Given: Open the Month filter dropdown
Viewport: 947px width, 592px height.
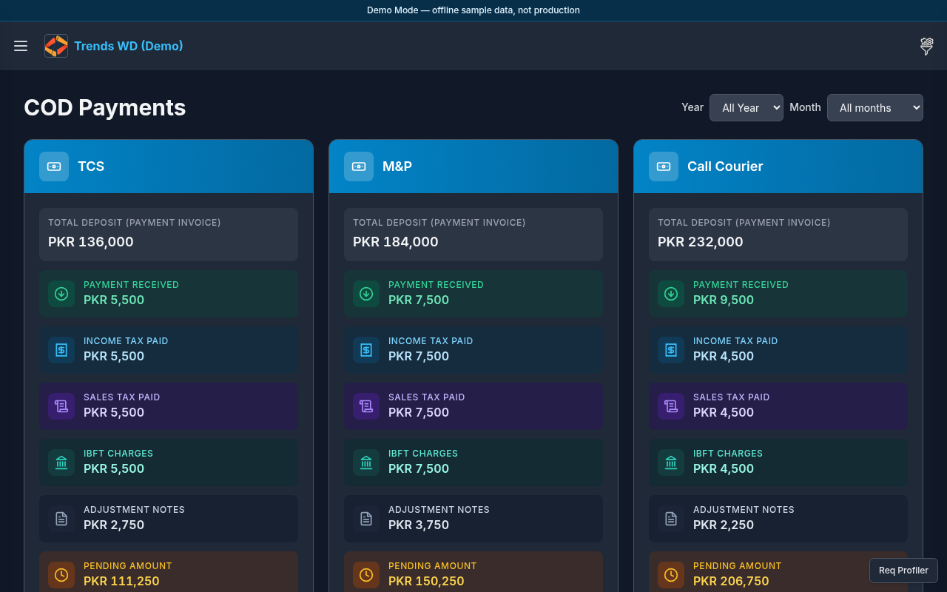Looking at the screenshot, I should tap(875, 107).
